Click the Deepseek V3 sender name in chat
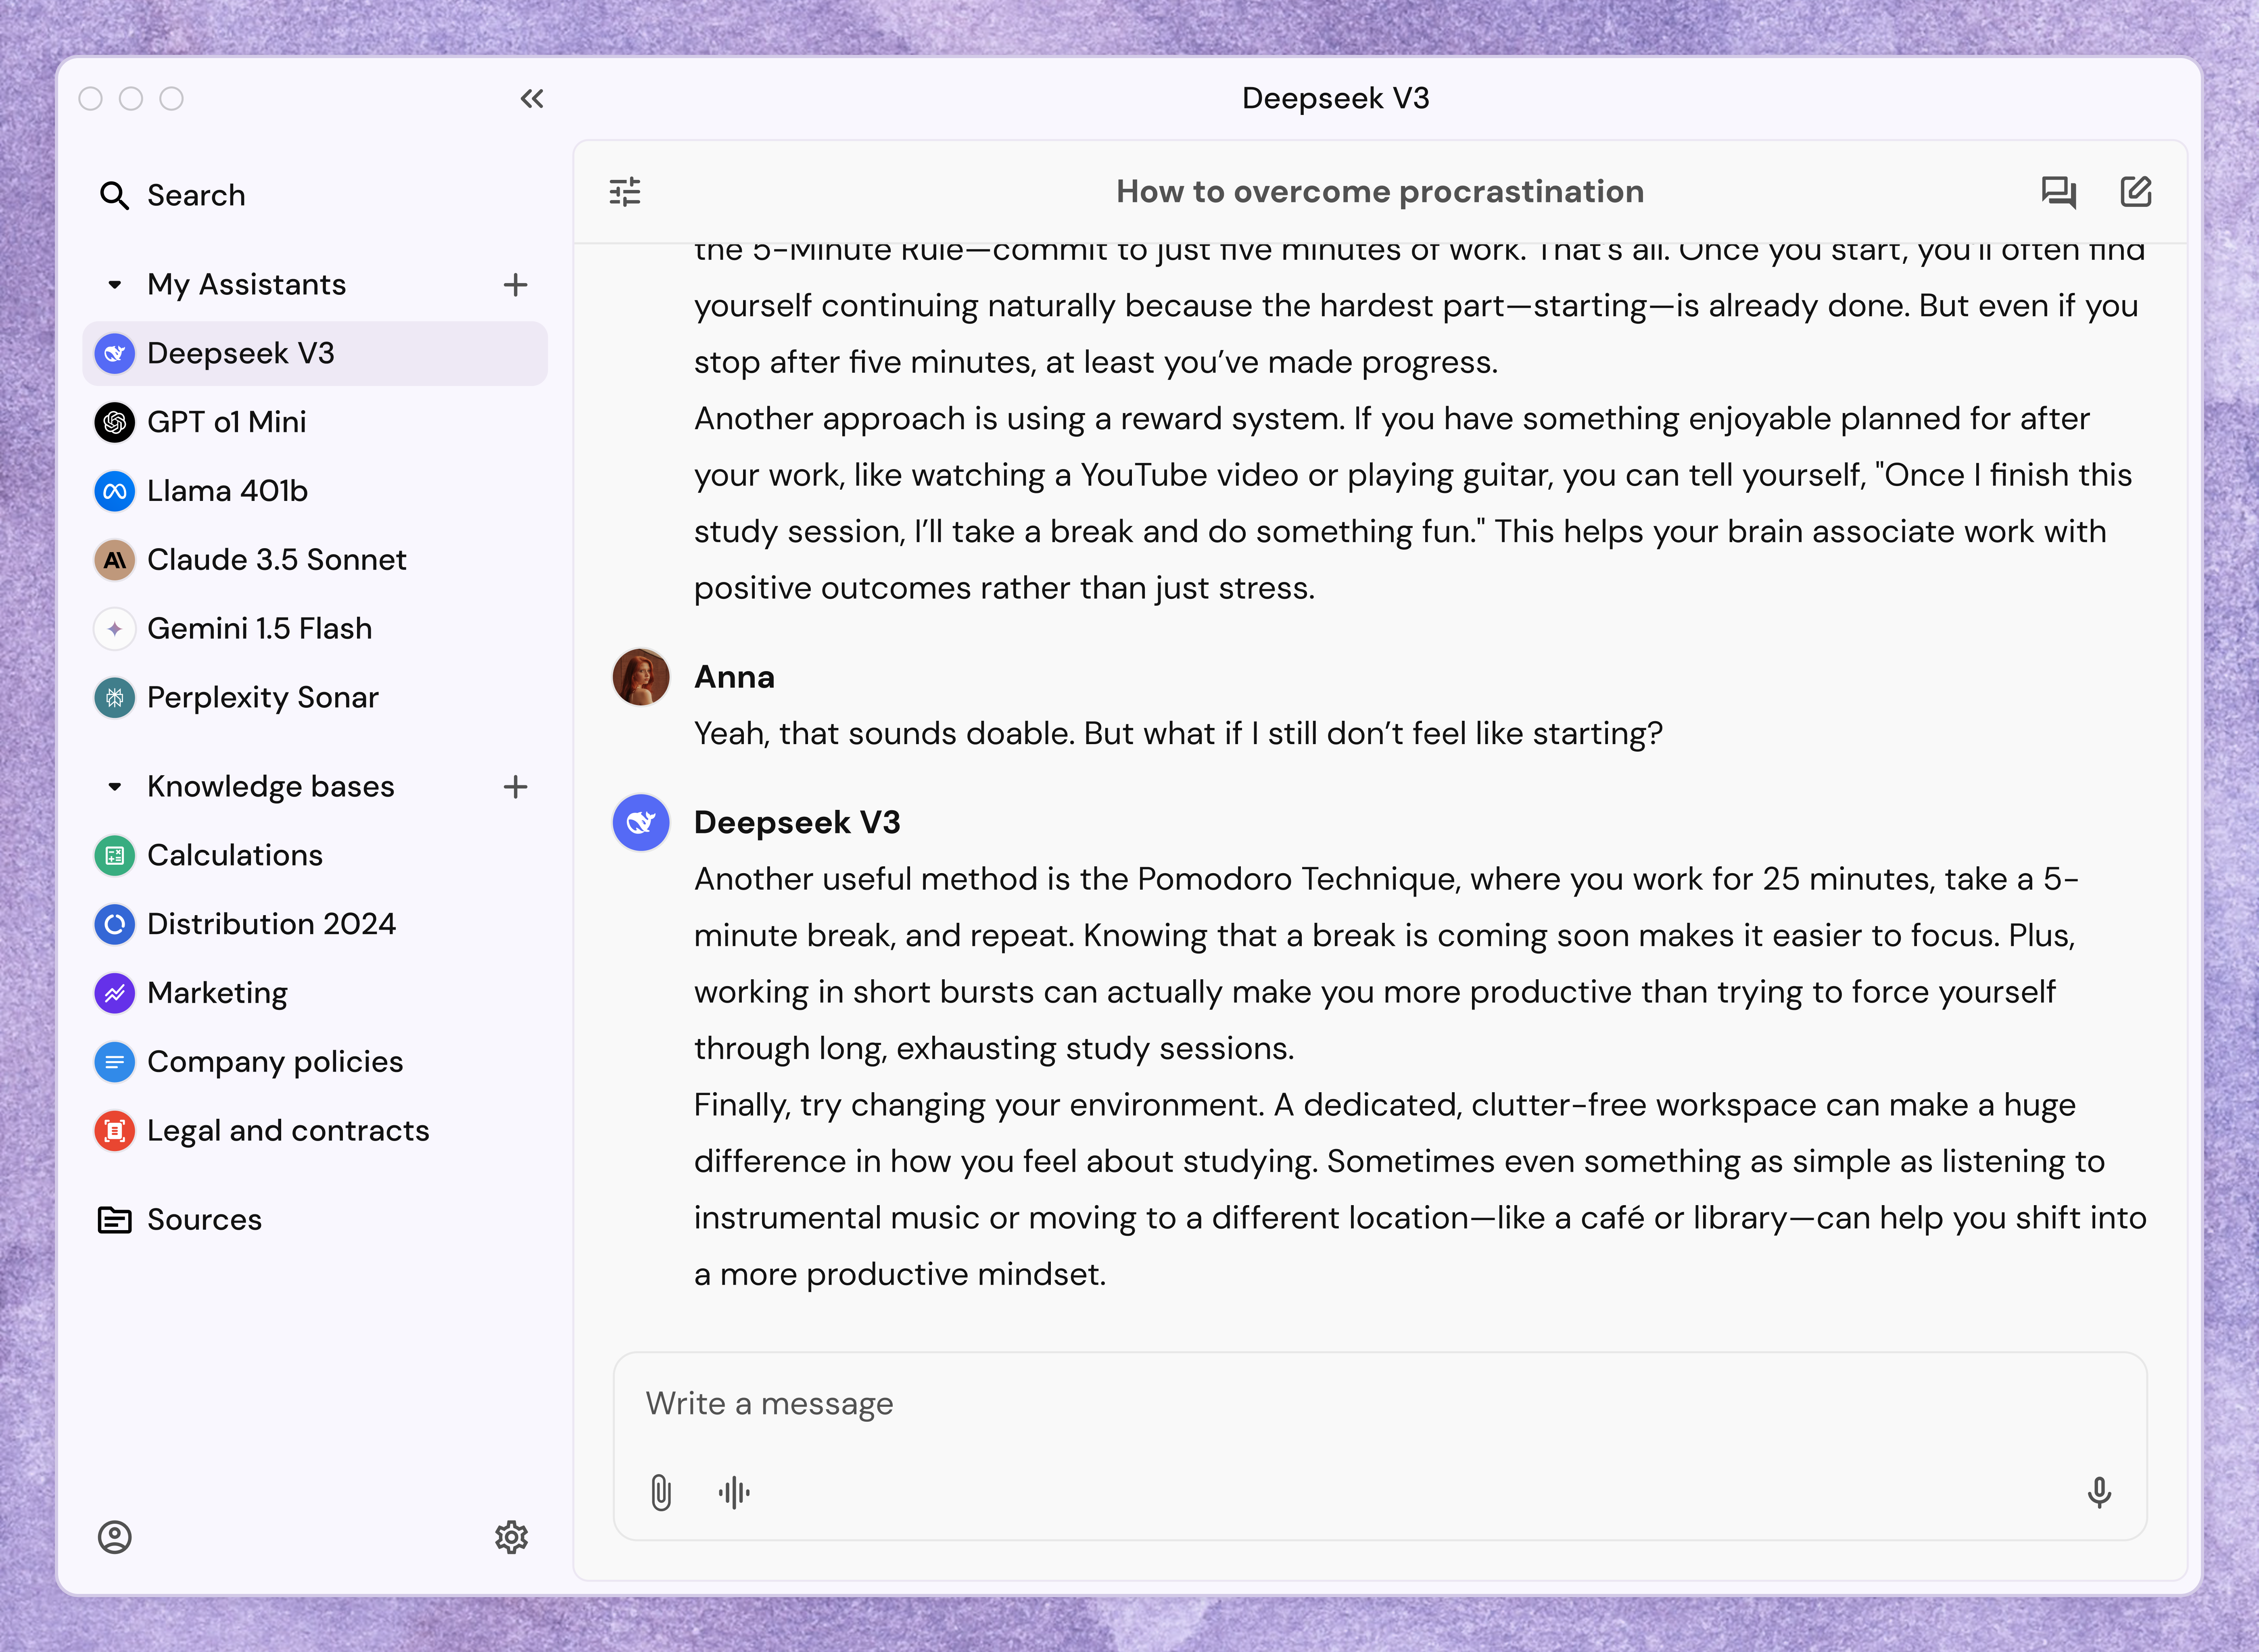Viewport: 2259px width, 1652px height. coord(797,823)
